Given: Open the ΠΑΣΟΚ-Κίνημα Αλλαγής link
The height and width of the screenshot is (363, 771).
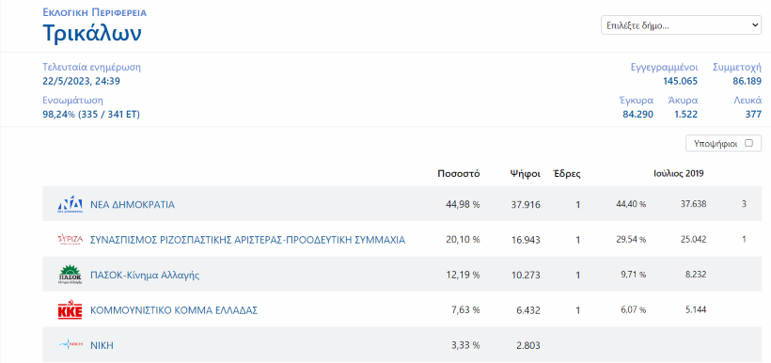Looking at the screenshot, I should point(145,276).
